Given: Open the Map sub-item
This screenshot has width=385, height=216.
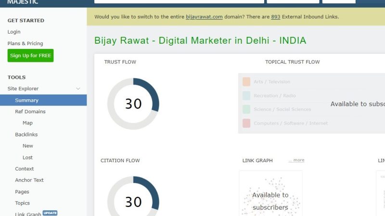Looking at the screenshot, I should (x=27, y=123).
